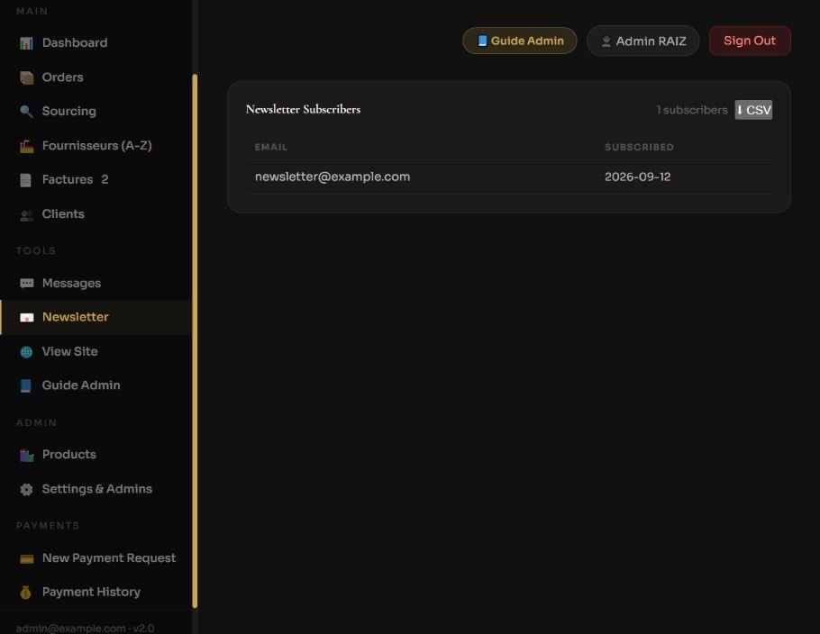Click the newsletter@example.com email cell
Screen dimensions: 820x634
tap(333, 177)
